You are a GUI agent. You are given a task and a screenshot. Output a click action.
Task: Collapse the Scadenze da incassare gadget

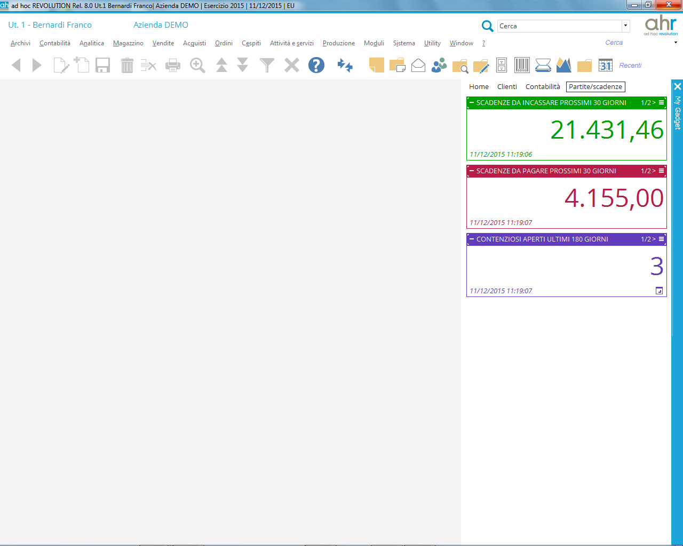tap(472, 103)
